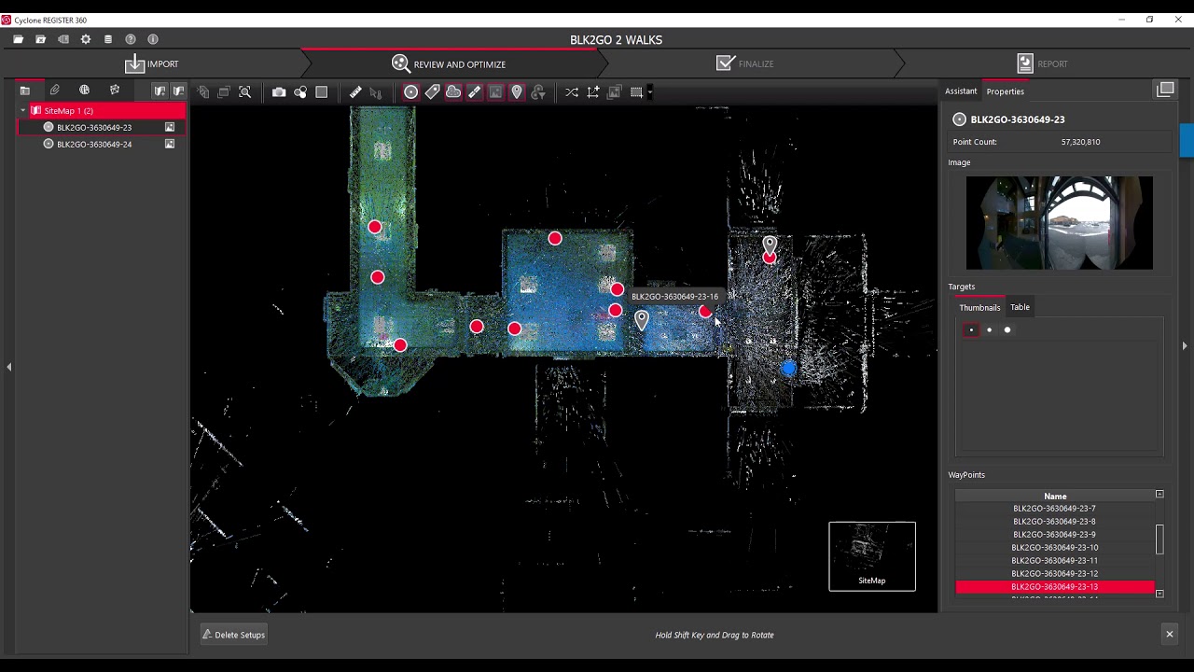Click the blue setup marker on map
Viewport: 1194px width, 672px height.
pos(789,369)
